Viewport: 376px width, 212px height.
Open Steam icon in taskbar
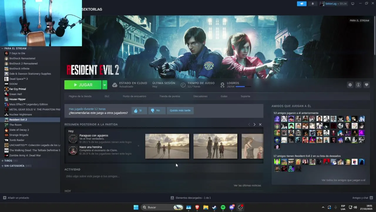[214, 207]
